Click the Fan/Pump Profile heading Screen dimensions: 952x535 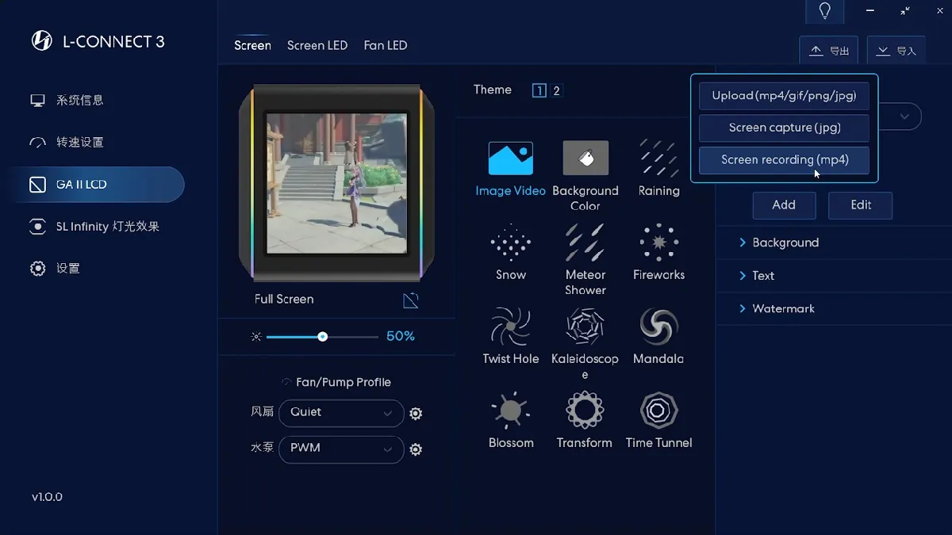[x=344, y=383]
